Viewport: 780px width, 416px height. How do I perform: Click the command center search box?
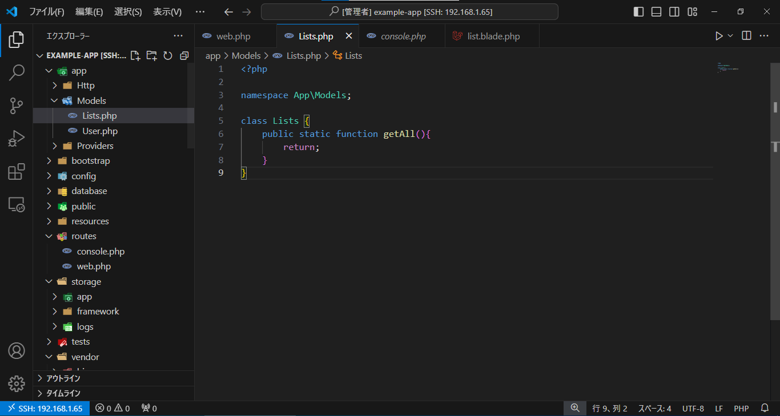[409, 11]
